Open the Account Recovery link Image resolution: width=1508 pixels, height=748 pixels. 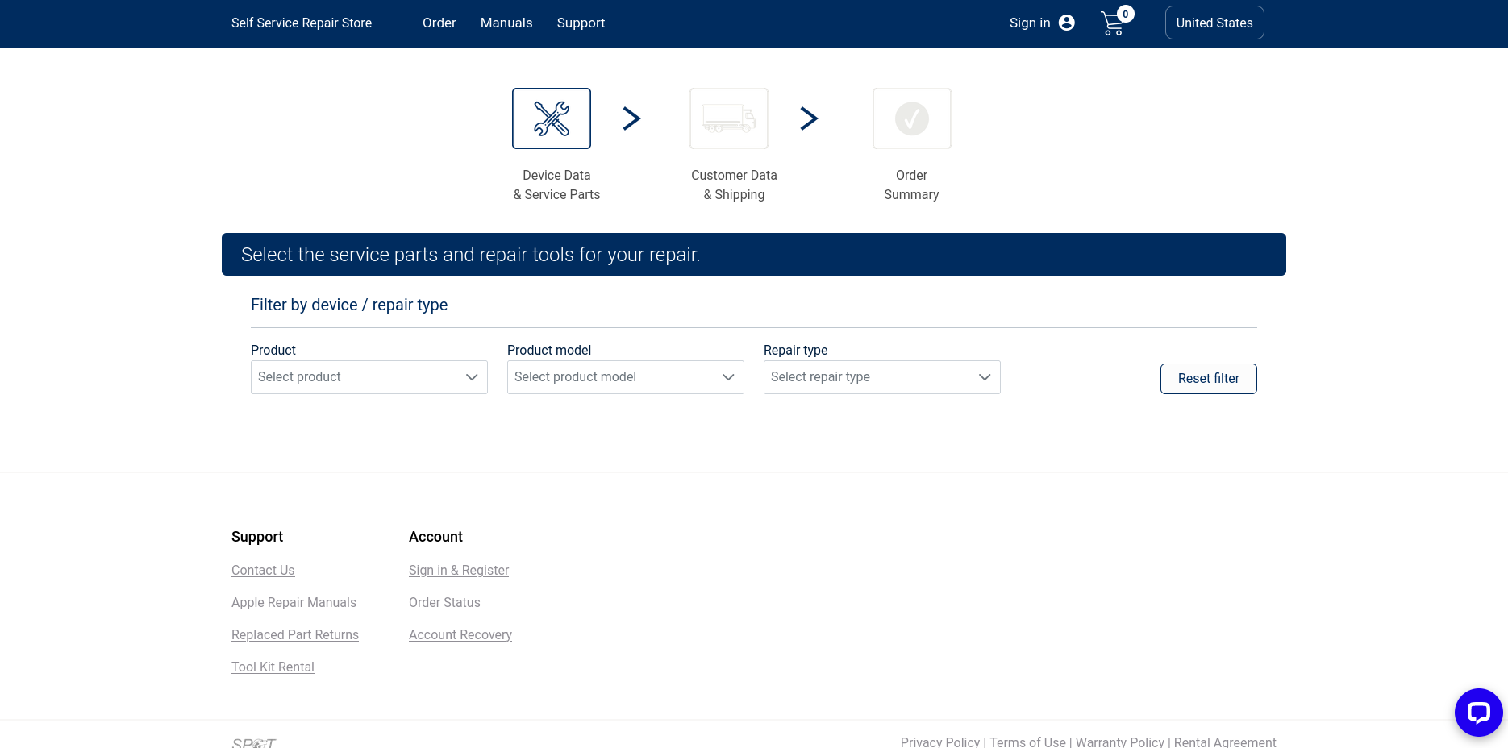pos(460,634)
